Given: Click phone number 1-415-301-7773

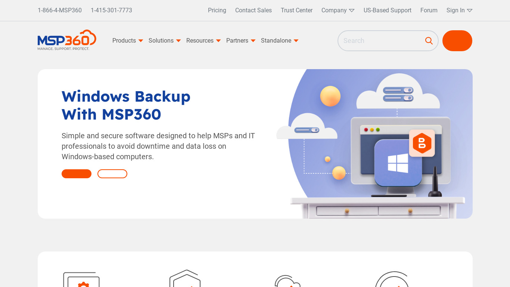Looking at the screenshot, I should 111,10.
